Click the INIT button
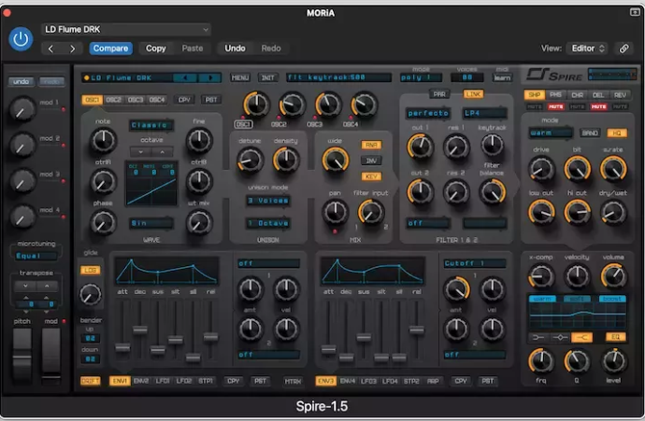645x421 pixels. tap(267, 77)
